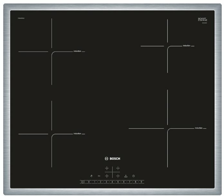The height and width of the screenshot is (196, 224).
Task: Select the front-left cooking zone plus
Action: [x=107, y=176]
